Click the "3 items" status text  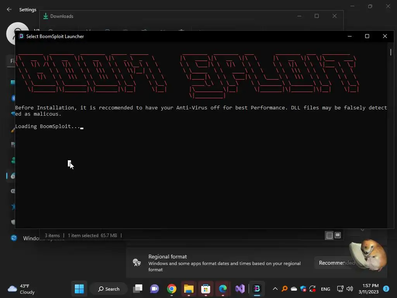[x=52, y=236]
